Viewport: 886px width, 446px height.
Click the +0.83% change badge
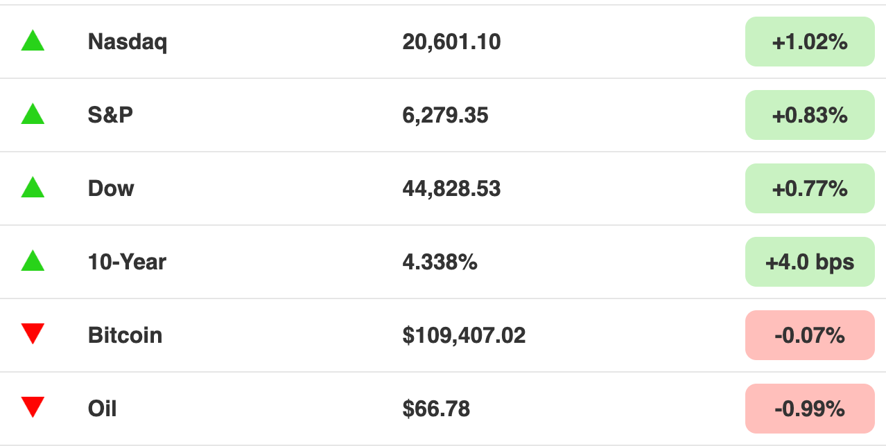pyautogui.click(x=810, y=115)
